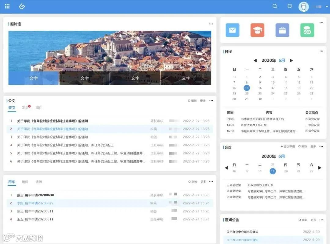Open highlighted notice dated 2022-6-29

(273, 240)
